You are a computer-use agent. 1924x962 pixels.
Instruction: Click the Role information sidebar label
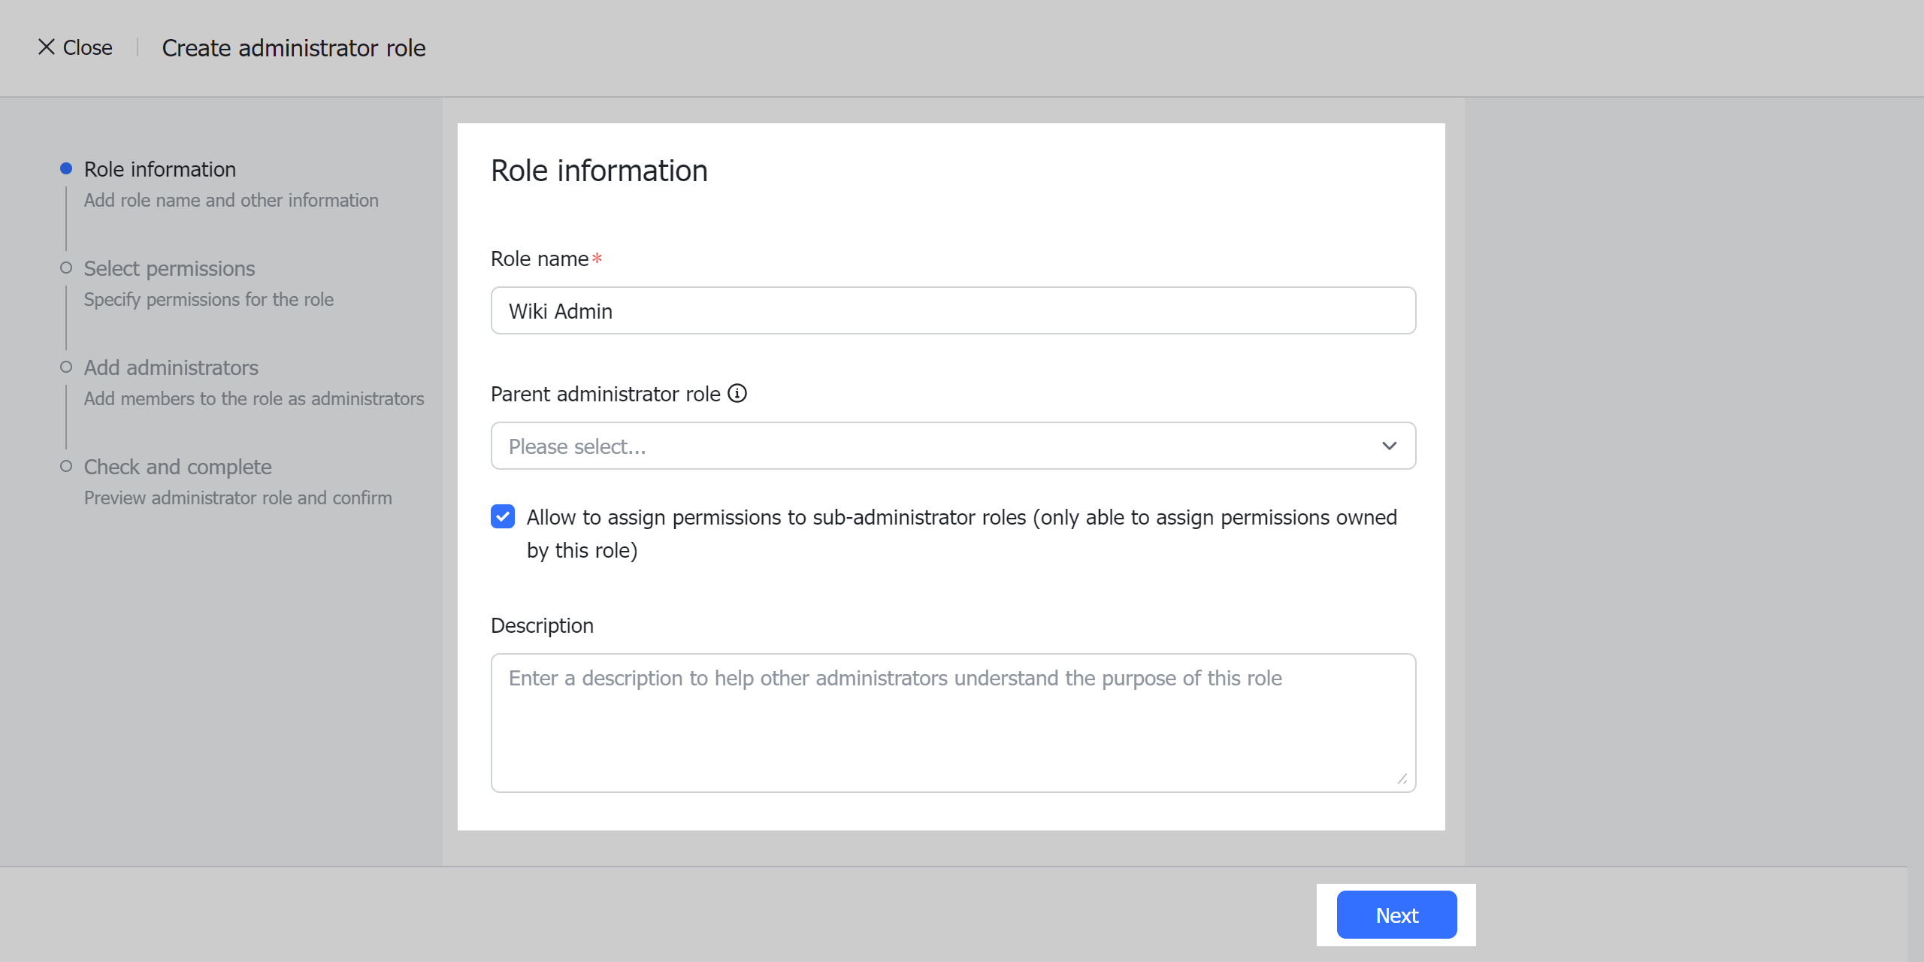pos(159,168)
